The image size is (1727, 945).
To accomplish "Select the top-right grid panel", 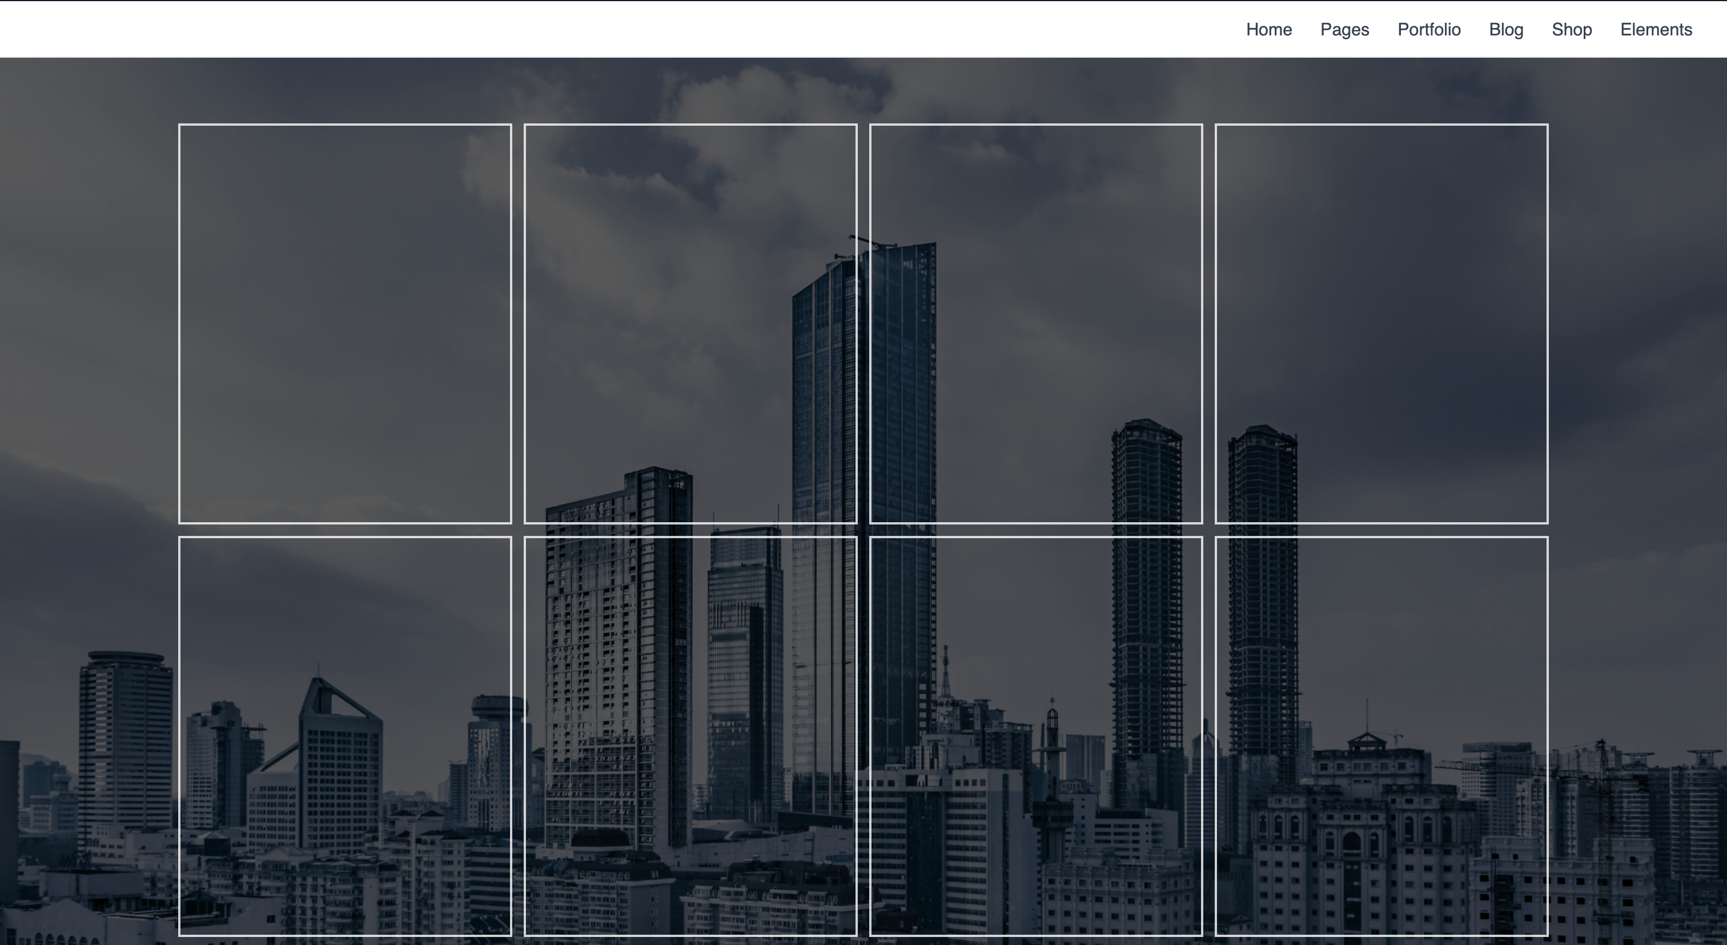I will coord(1381,323).
